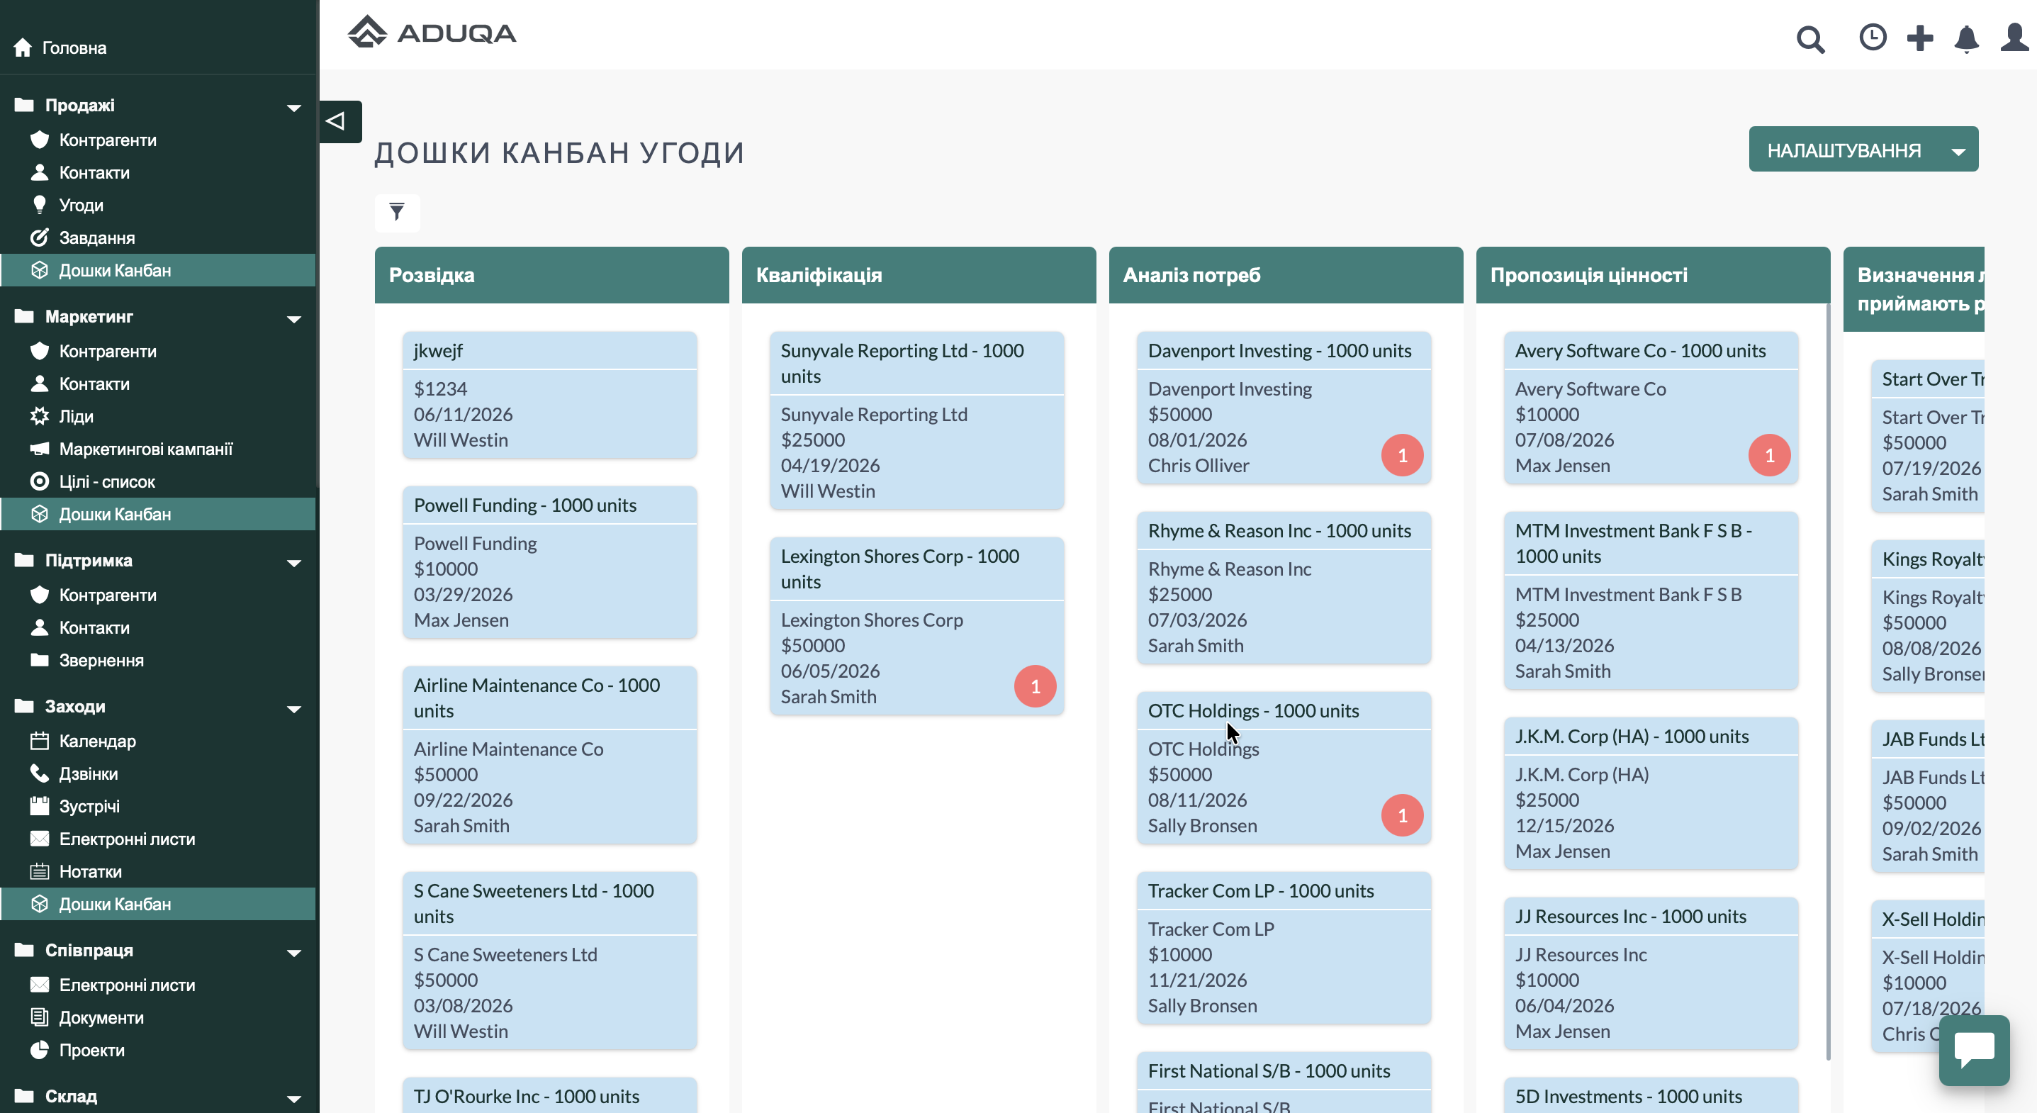Screen dimensions: 2037x1113
Task: Open Tracker Com LP - 1000 units card
Action: tap(1284, 948)
